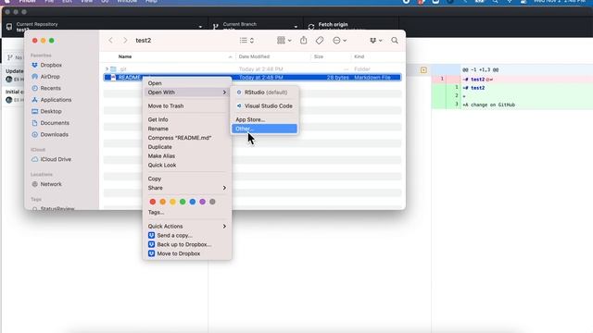Sort by Date Modified column
The width and height of the screenshot is (593, 333).
click(x=254, y=56)
